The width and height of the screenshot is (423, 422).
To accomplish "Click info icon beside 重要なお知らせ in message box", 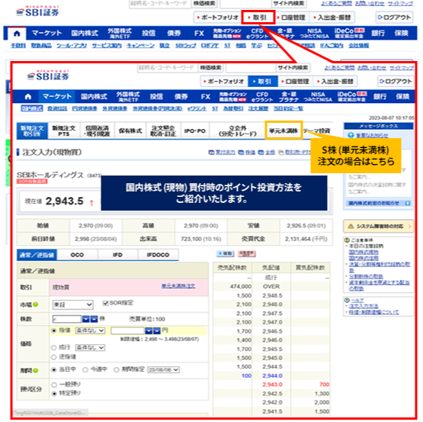I will 351,135.
